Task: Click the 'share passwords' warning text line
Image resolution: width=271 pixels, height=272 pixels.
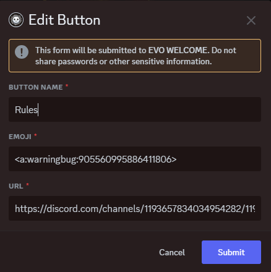Action: point(124,62)
